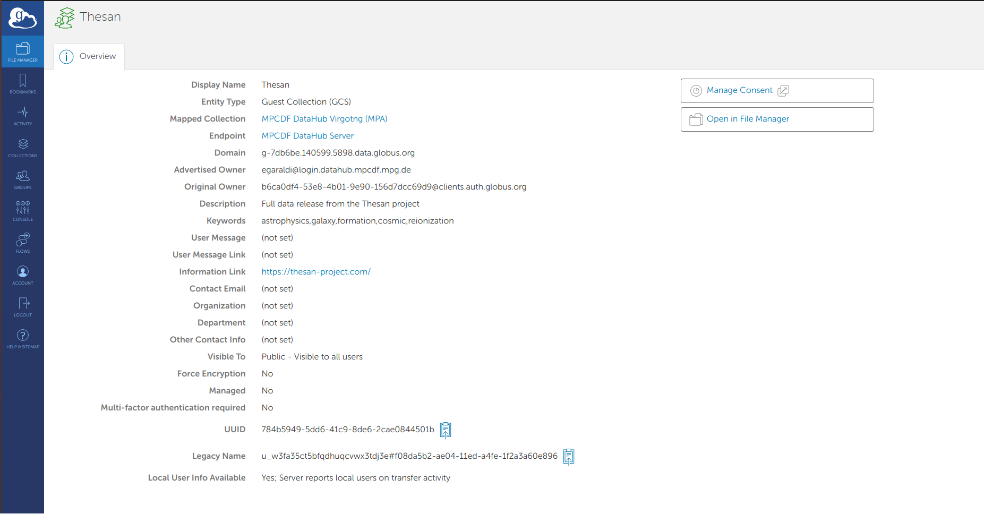This screenshot has height=514, width=984.
Task: Click the Force Encryption 'No' value
Action: click(x=267, y=374)
